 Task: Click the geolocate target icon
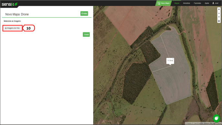point(219,21)
